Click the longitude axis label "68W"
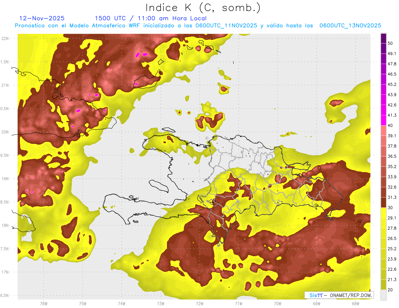The image size is (399, 308). click(x=355, y=304)
